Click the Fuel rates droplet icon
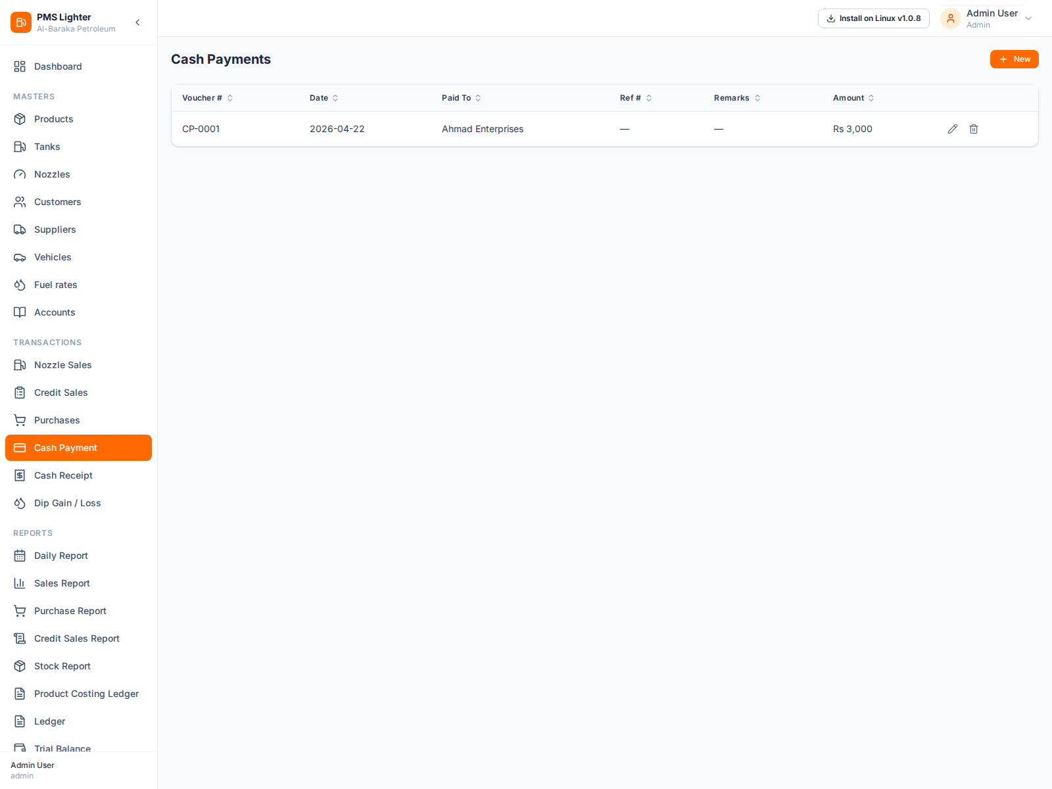Image resolution: width=1052 pixels, height=789 pixels. (x=20, y=285)
